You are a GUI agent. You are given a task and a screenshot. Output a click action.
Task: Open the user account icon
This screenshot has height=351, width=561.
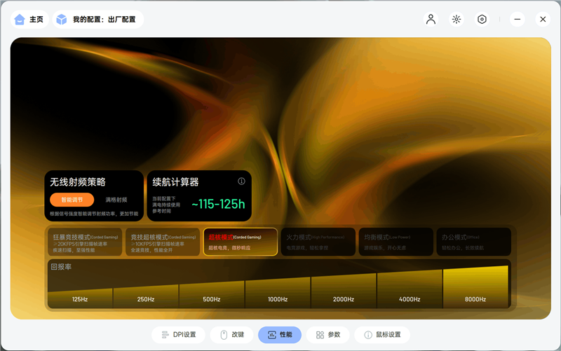click(x=431, y=20)
